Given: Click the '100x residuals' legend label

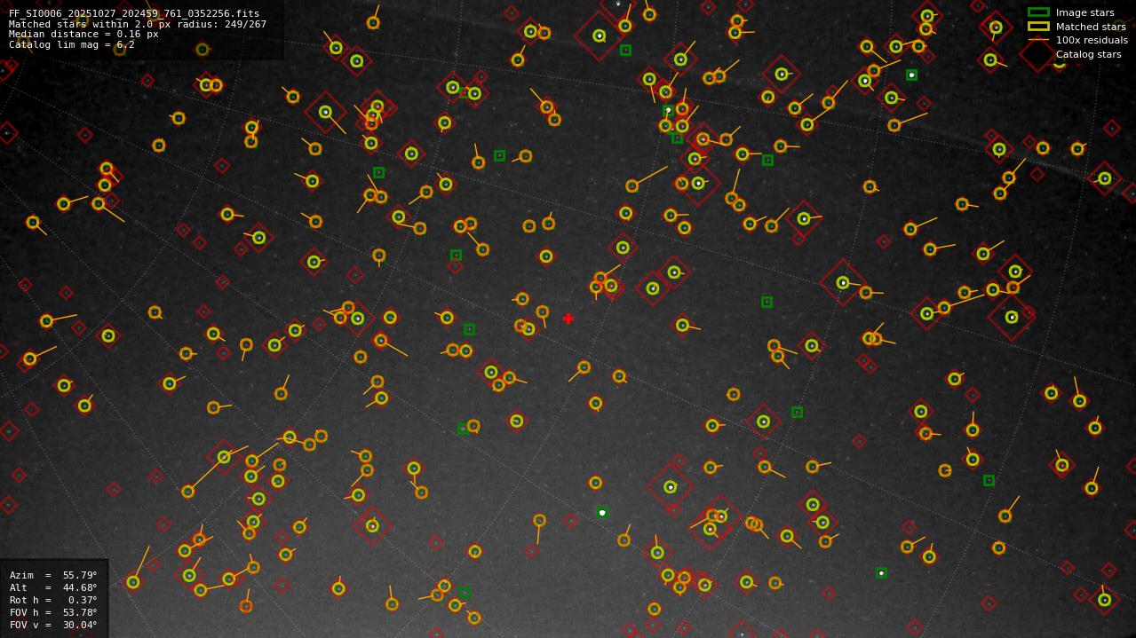Looking at the screenshot, I should (x=1092, y=40).
